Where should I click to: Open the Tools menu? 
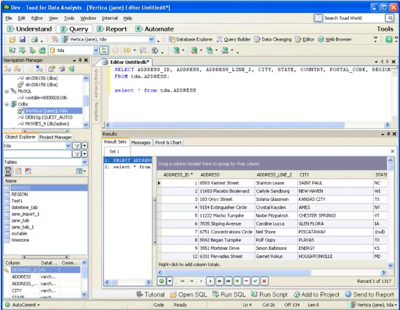pyautogui.click(x=69, y=18)
